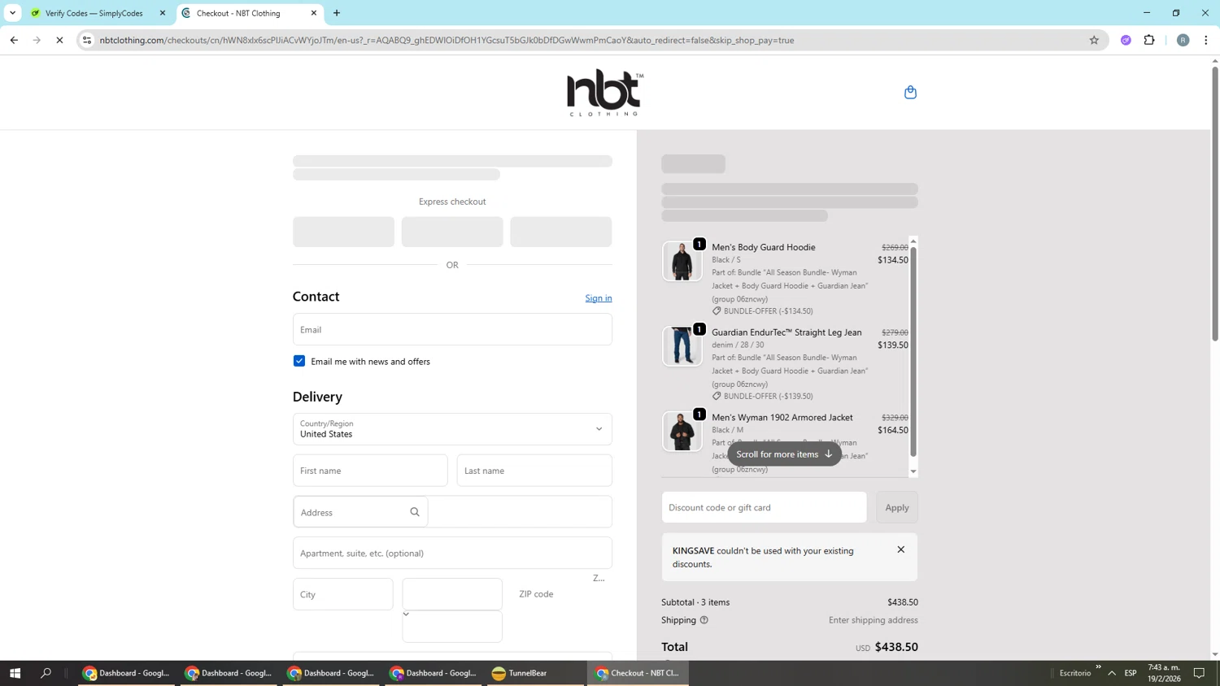Open a new browser tab
The height and width of the screenshot is (686, 1220).
[337, 13]
